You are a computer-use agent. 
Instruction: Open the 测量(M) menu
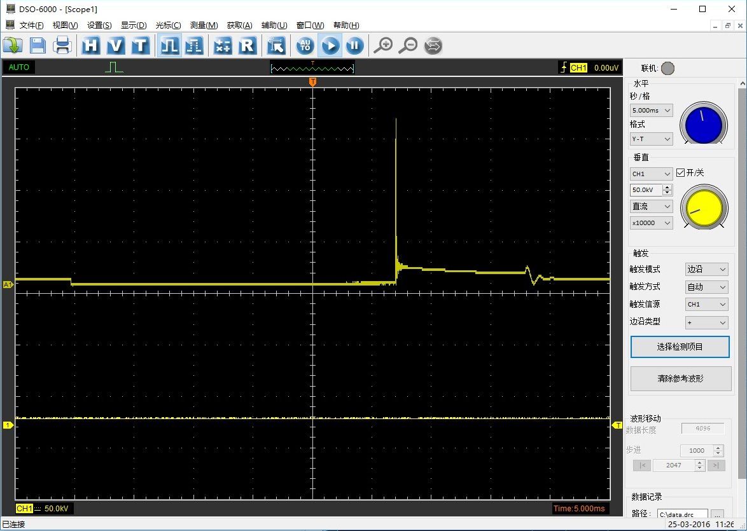click(204, 25)
